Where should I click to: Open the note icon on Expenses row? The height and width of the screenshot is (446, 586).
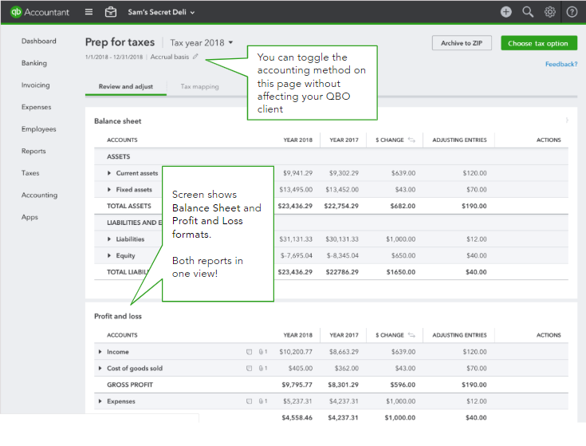(x=249, y=401)
